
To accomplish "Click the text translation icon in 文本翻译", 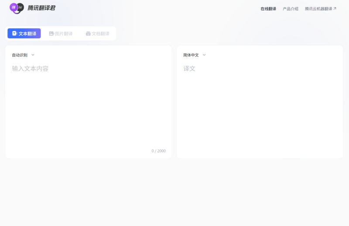I will 14,34.
